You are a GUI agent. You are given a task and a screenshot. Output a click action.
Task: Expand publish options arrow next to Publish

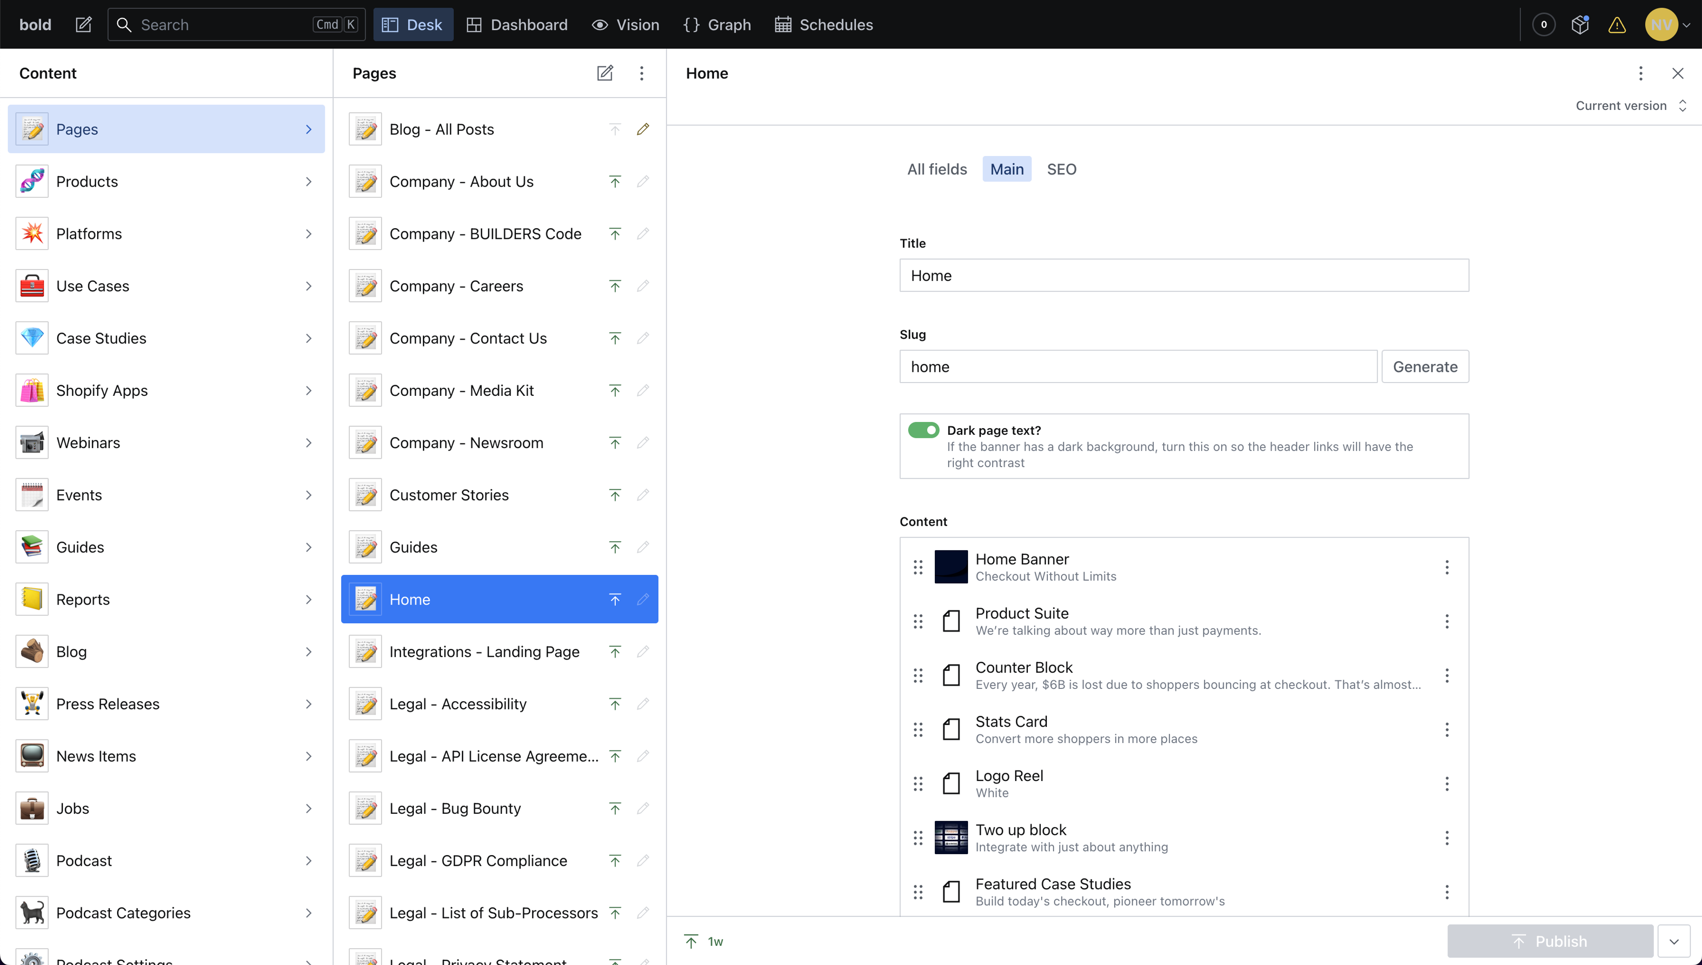pyautogui.click(x=1674, y=941)
